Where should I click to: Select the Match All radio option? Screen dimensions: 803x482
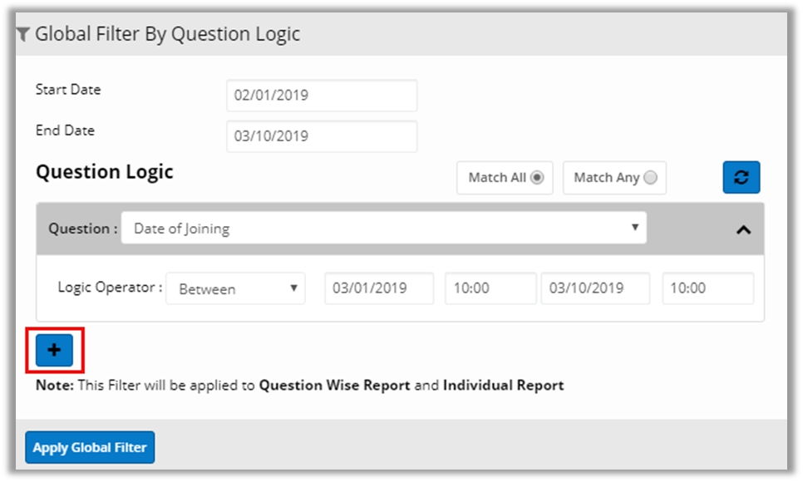(x=537, y=177)
